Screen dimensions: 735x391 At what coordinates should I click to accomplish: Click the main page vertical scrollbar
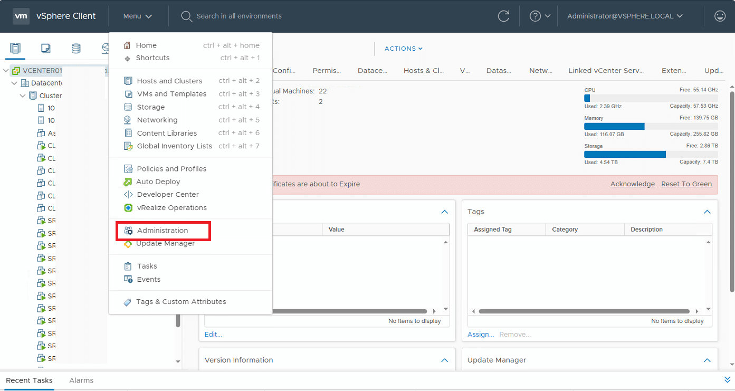(x=732, y=192)
